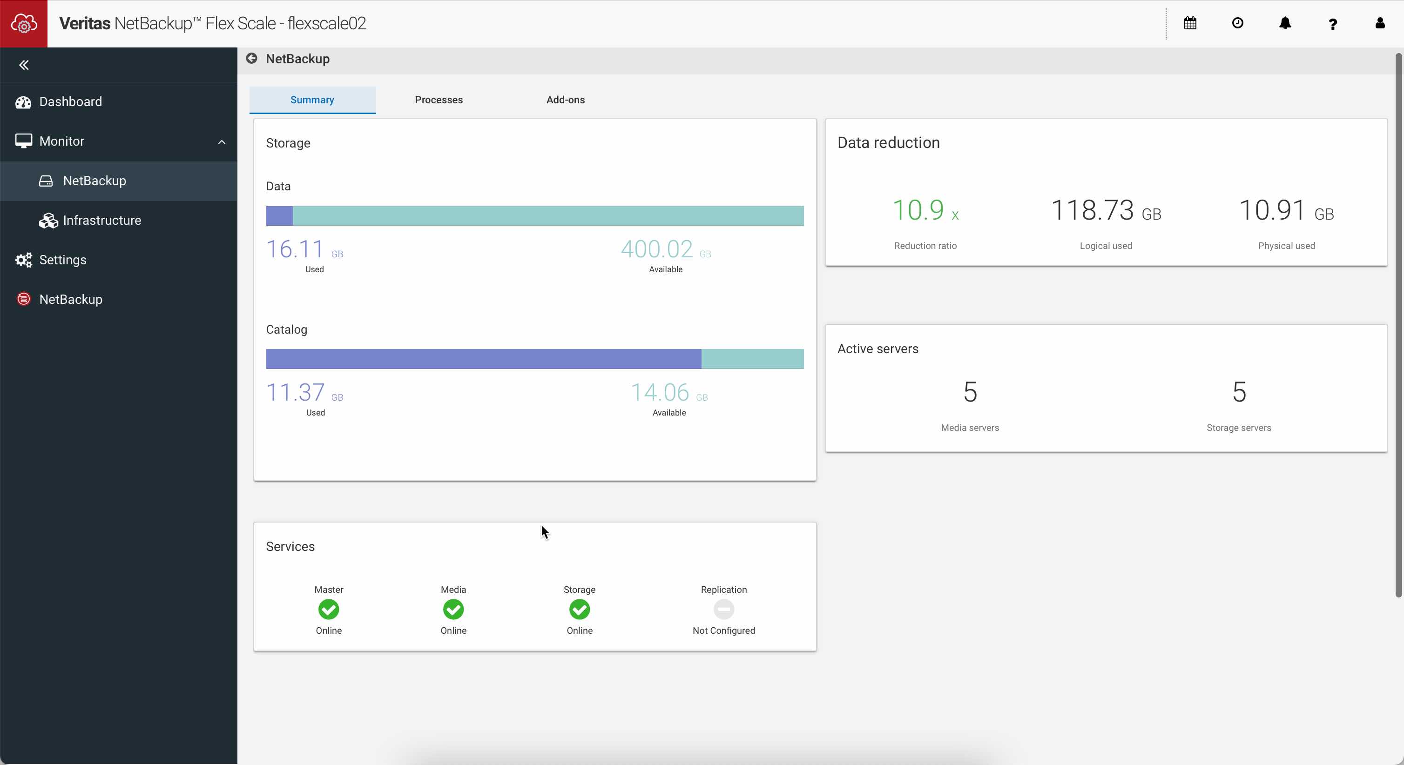Click the Services card heading

coord(290,546)
